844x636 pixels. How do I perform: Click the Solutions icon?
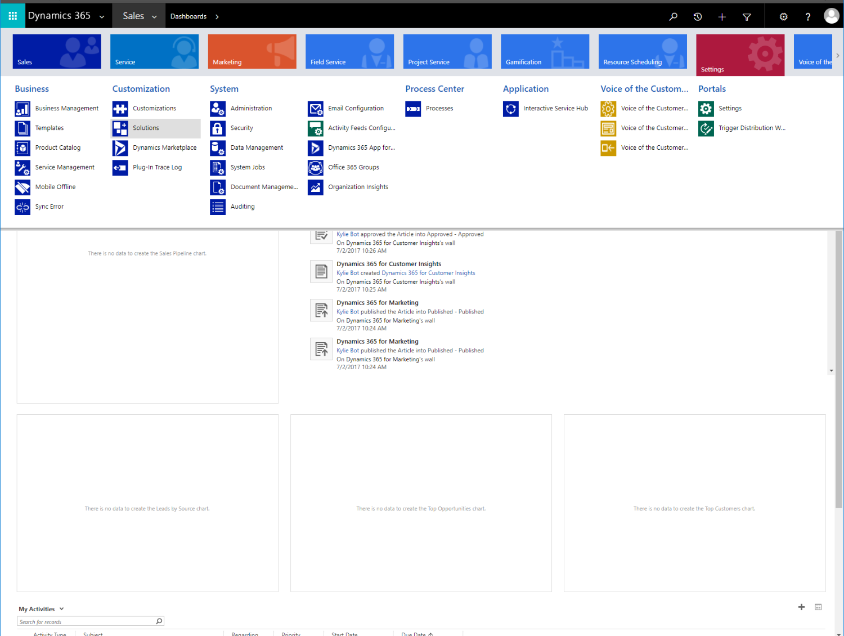(120, 128)
